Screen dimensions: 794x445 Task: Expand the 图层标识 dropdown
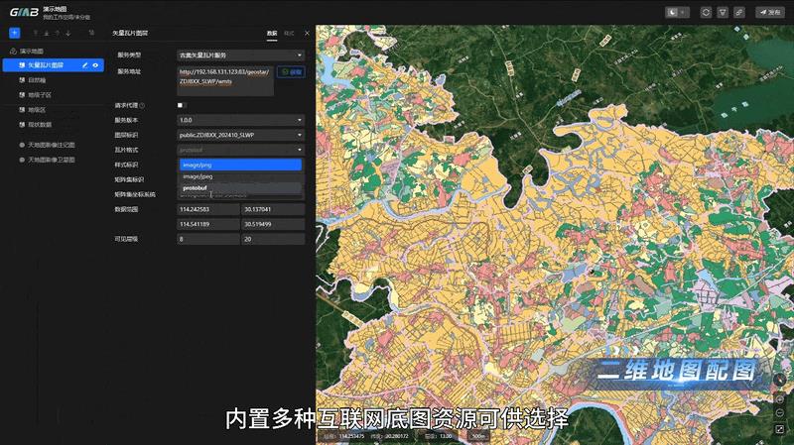point(240,134)
